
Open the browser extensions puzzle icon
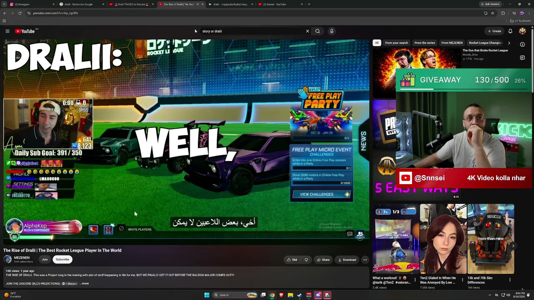503,13
